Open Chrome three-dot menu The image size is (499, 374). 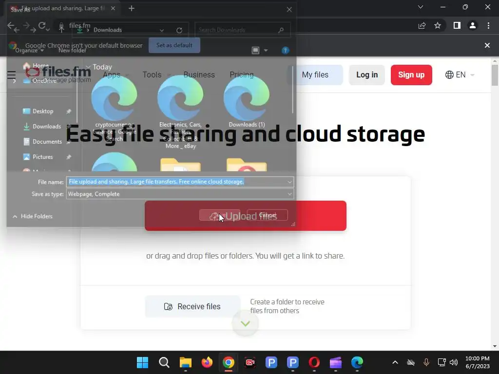488,25
